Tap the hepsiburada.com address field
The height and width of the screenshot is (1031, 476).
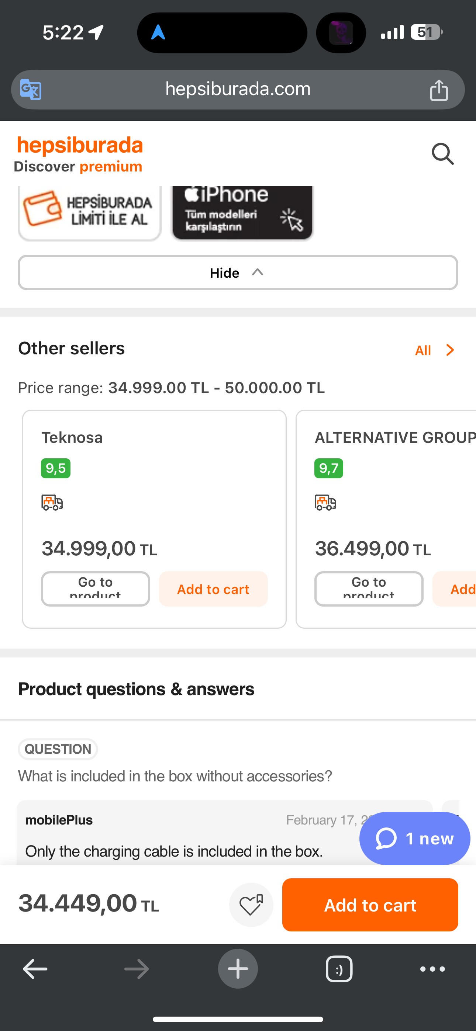pyautogui.click(x=238, y=90)
